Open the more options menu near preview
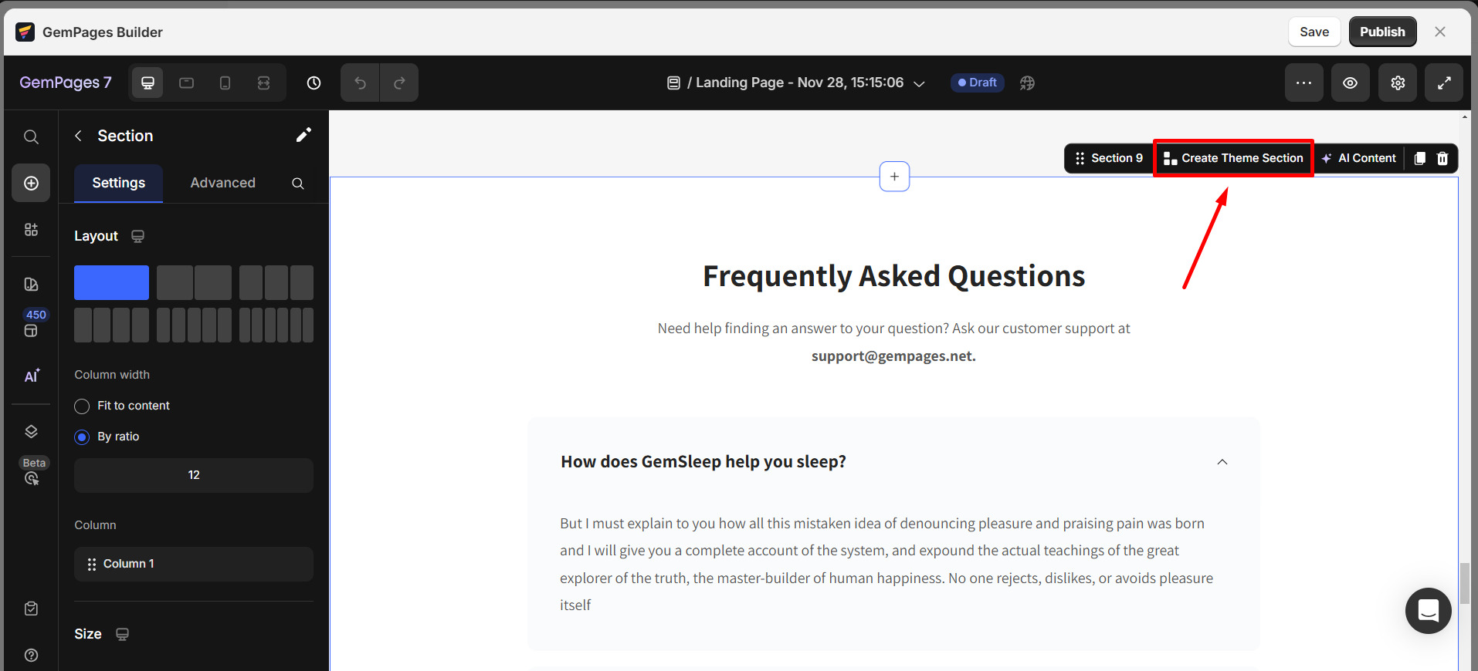 [x=1304, y=83]
